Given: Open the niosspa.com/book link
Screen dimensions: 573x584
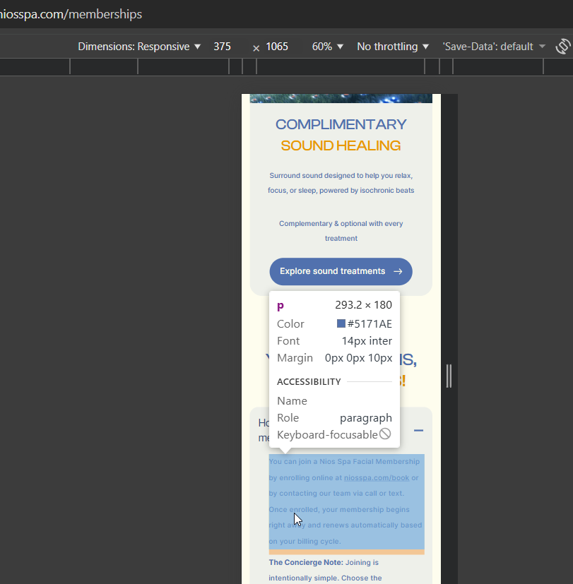Looking at the screenshot, I should pos(377,478).
